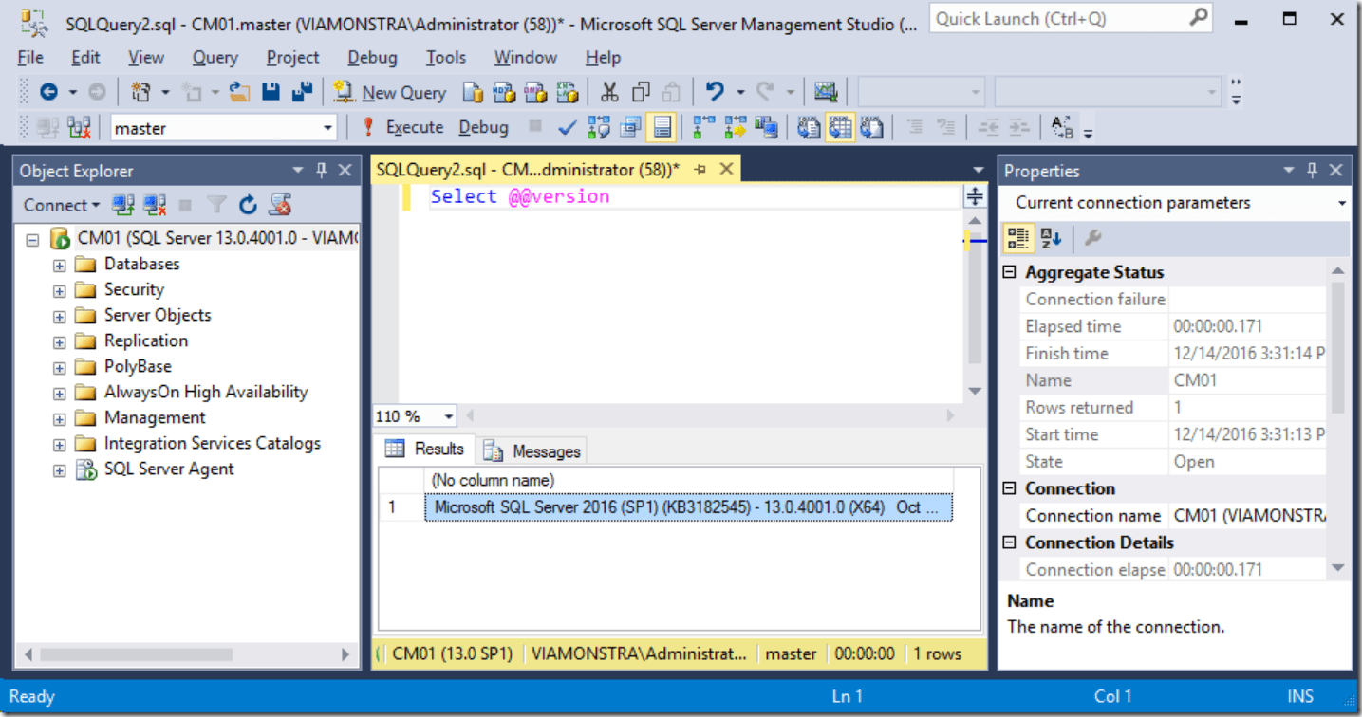Open the Tools menu
Screen dimensions: 1362x717
click(446, 58)
